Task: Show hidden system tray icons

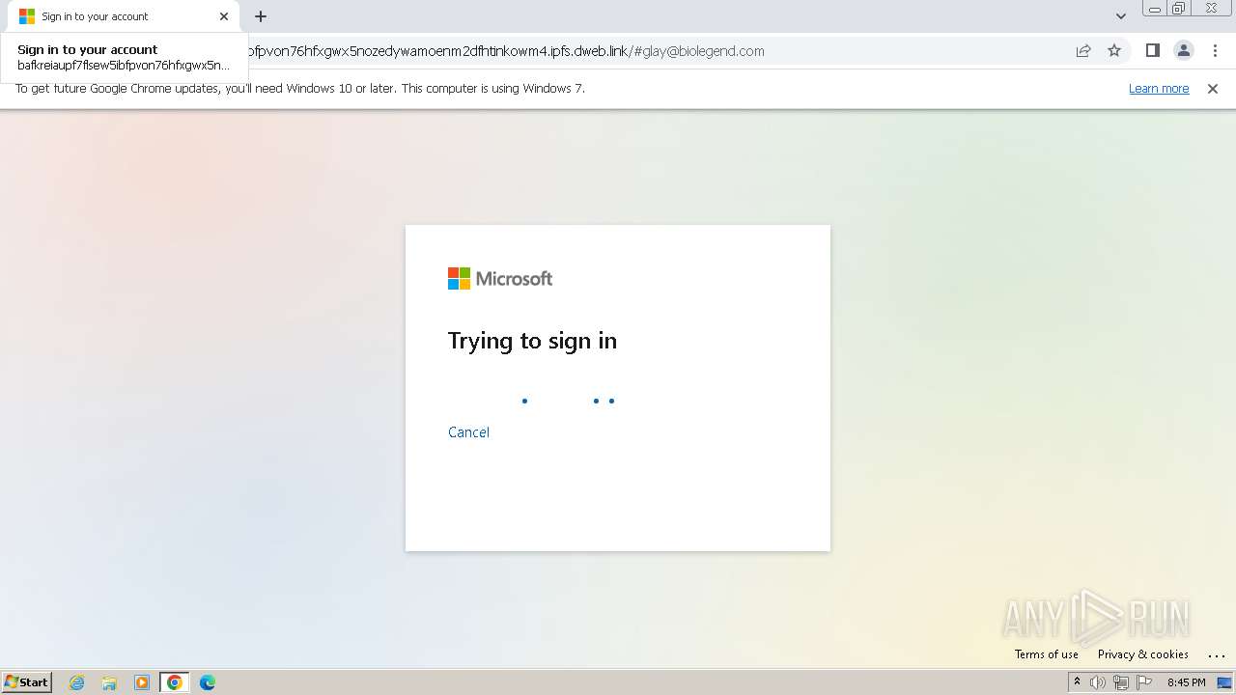Action: click(x=1077, y=682)
